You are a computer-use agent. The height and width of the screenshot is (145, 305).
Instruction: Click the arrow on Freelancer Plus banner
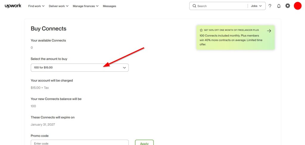coord(269,31)
